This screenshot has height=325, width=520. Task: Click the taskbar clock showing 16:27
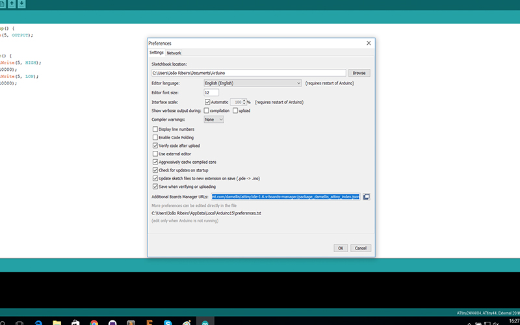pos(514,321)
